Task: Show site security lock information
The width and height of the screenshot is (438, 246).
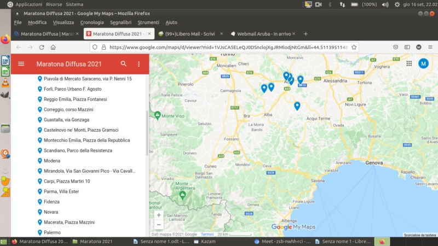Action: 103,47
